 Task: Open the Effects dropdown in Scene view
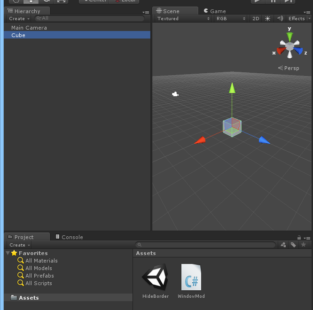[x=298, y=19]
